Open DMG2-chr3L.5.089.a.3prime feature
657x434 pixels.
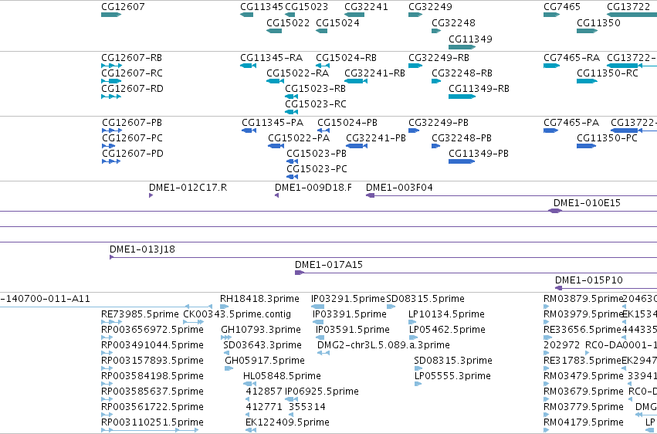(x=384, y=345)
